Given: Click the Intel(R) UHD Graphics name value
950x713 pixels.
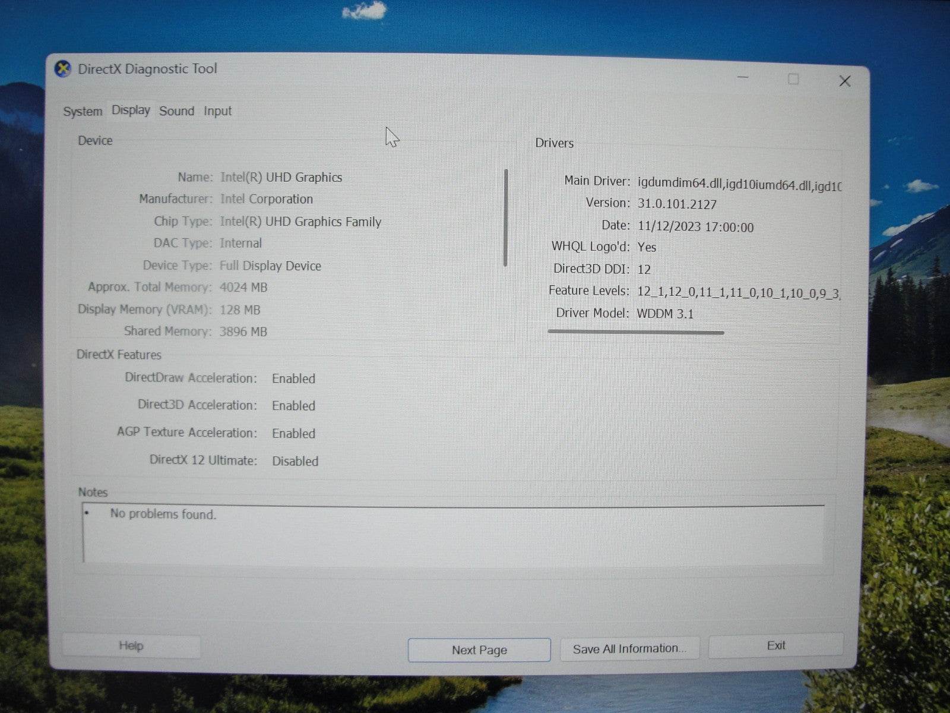Looking at the screenshot, I should (281, 178).
